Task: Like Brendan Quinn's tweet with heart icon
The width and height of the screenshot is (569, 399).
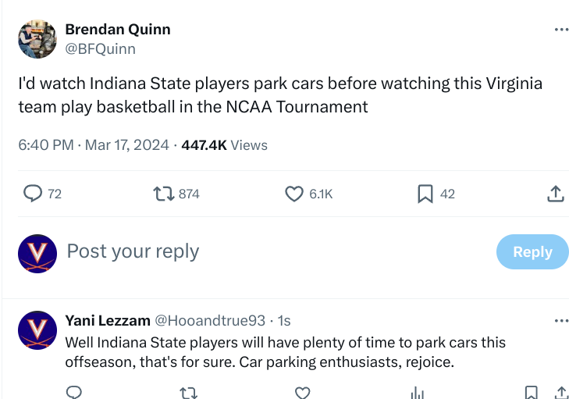Action: click(x=294, y=193)
